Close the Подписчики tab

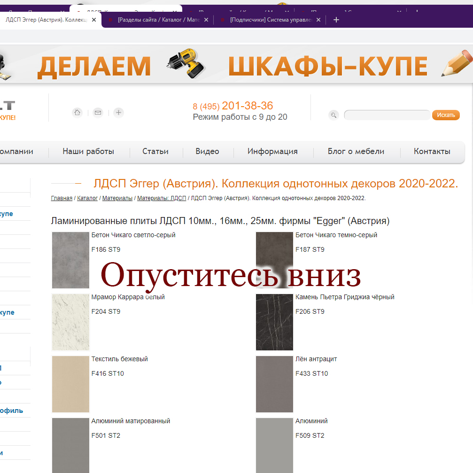pos(318,20)
